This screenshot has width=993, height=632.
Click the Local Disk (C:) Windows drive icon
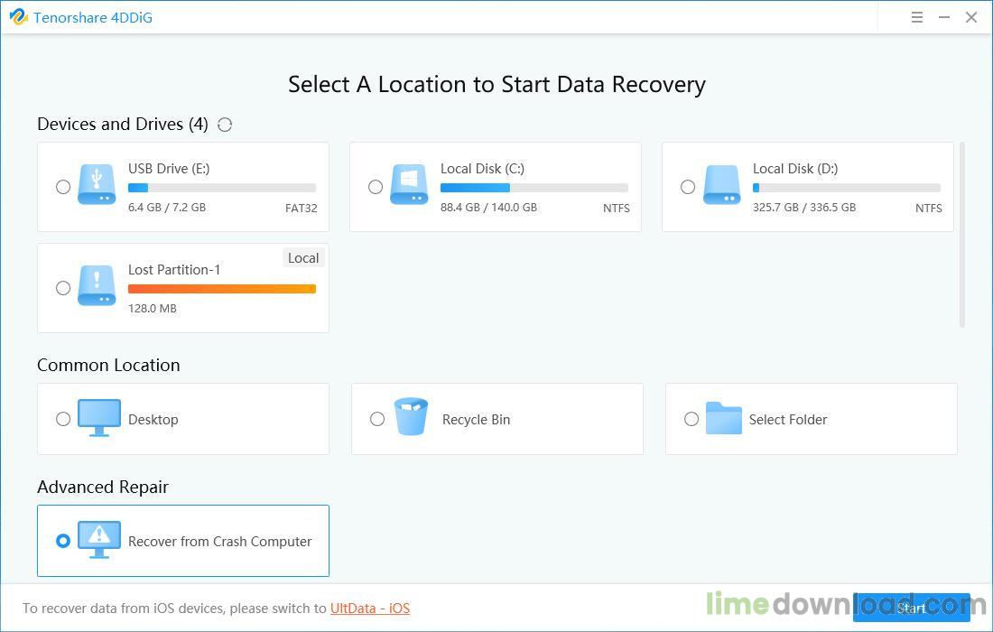coord(409,184)
